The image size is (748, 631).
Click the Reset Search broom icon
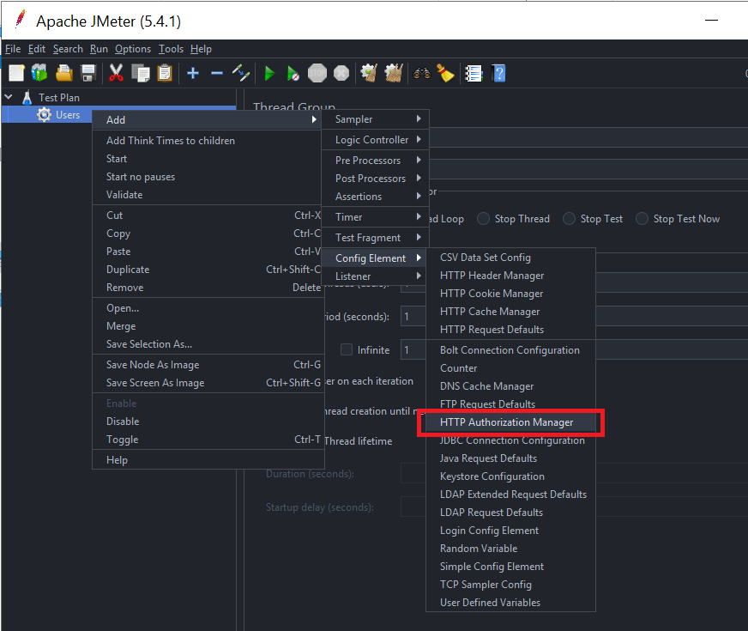pyautogui.click(x=445, y=73)
